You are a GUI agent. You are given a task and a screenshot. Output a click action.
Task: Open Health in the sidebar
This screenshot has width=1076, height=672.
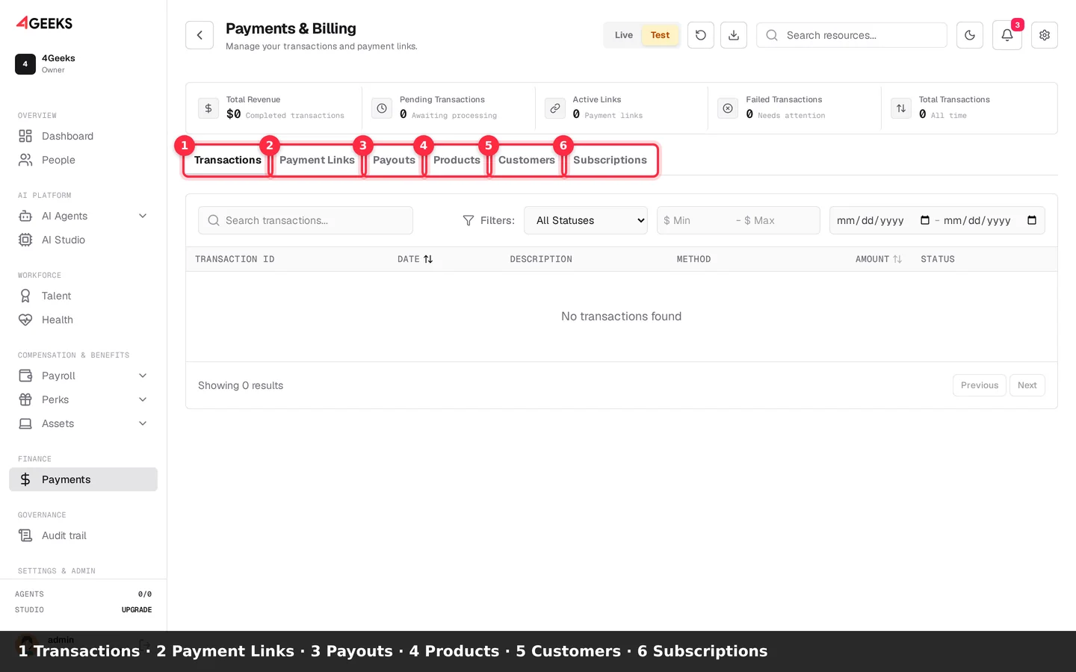pos(83,320)
